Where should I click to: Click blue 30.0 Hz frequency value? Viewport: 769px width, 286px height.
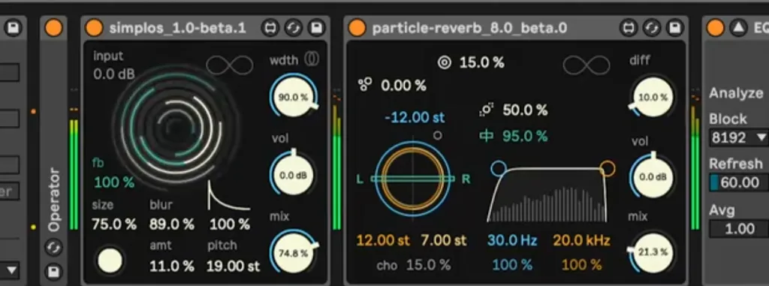point(512,240)
